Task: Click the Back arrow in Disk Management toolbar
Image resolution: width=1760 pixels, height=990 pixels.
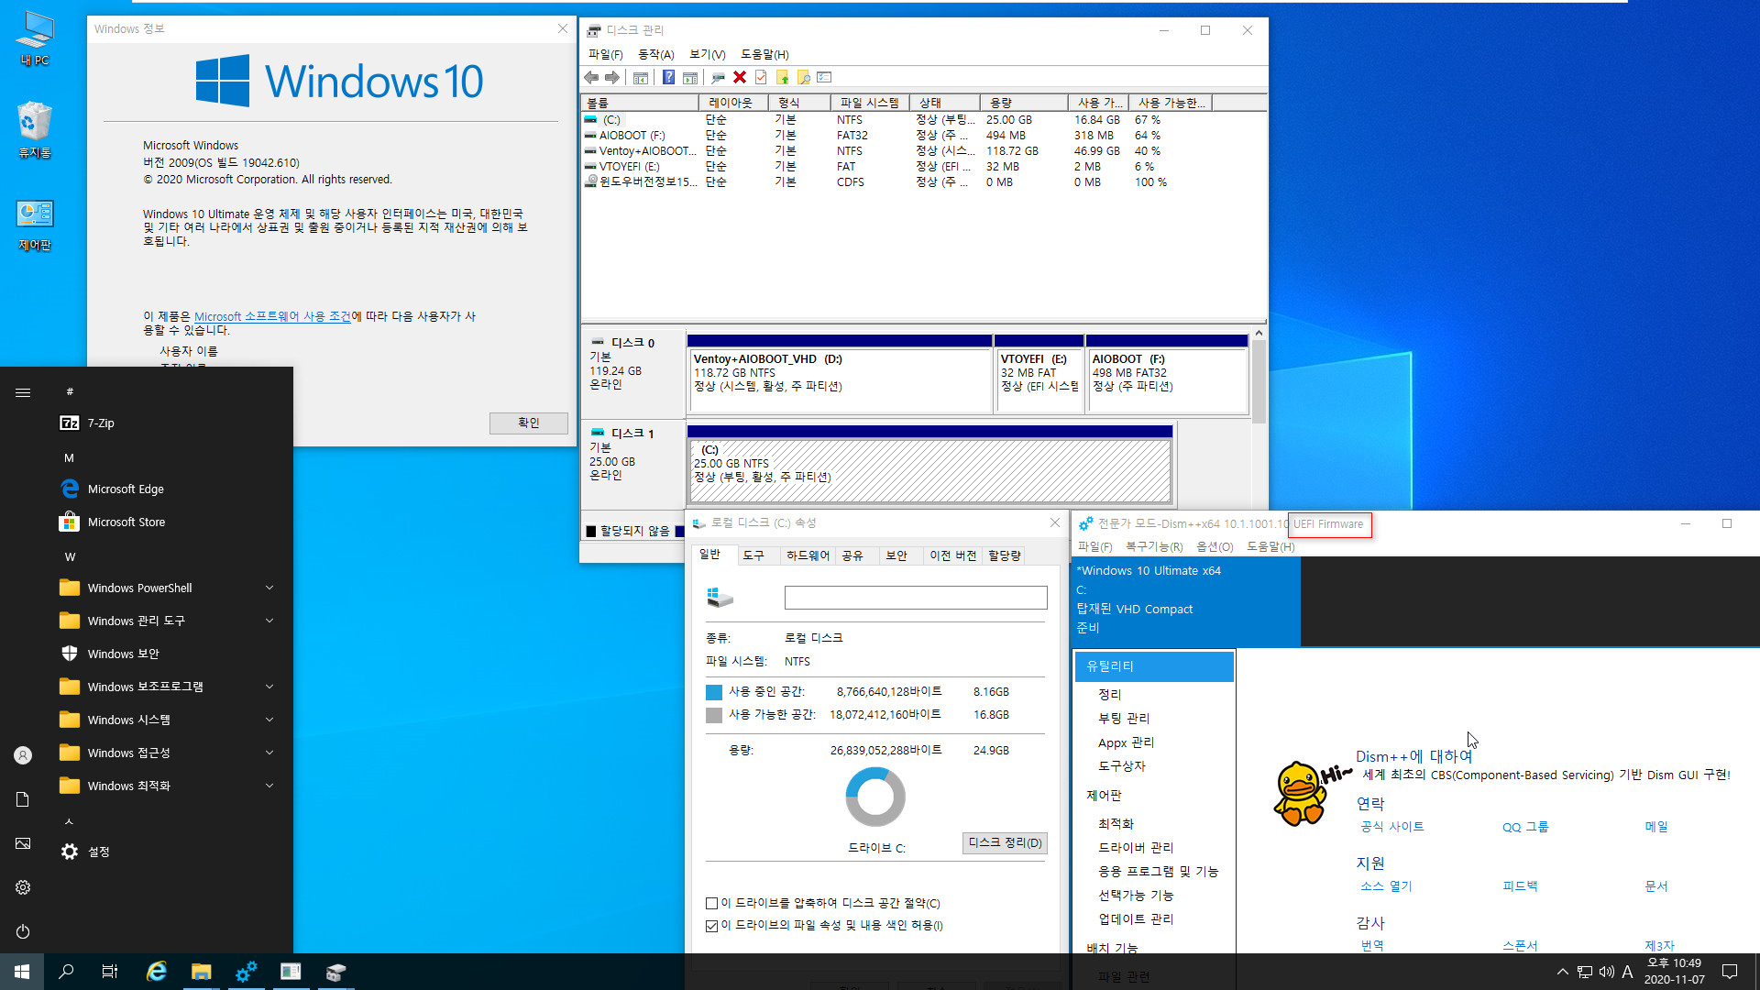Action: click(x=591, y=78)
